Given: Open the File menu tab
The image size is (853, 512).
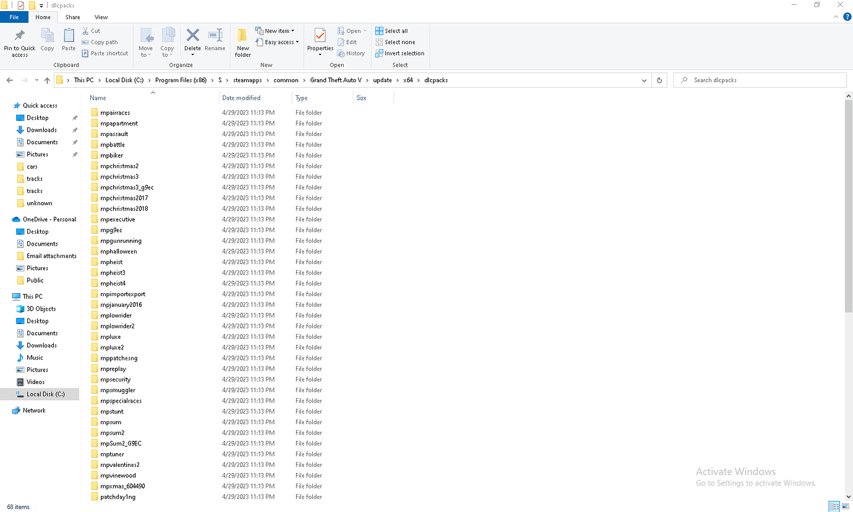Looking at the screenshot, I should click(x=14, y=17).
